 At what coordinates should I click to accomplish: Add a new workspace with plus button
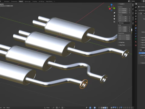54,2
